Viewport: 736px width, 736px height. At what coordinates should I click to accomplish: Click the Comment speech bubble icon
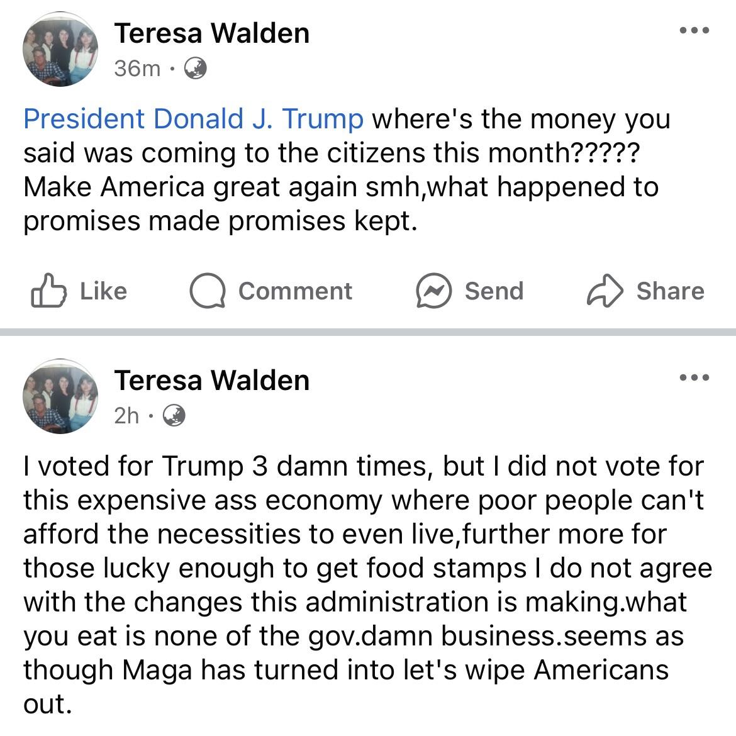(x=208, y=291)
